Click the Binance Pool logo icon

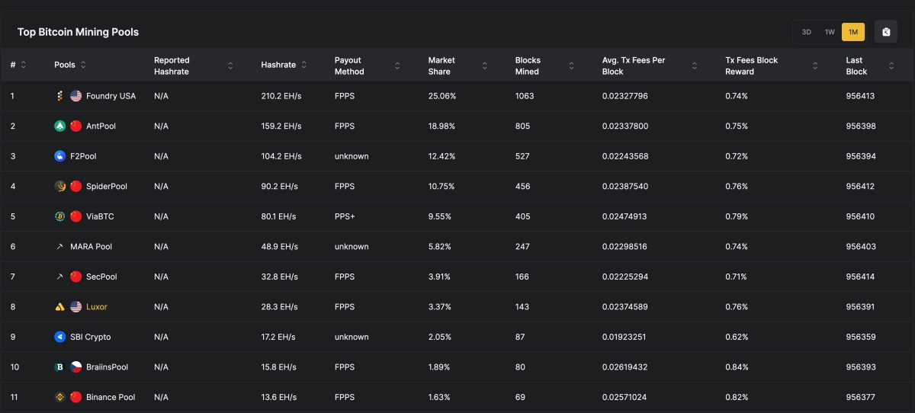tap(59, 397)
